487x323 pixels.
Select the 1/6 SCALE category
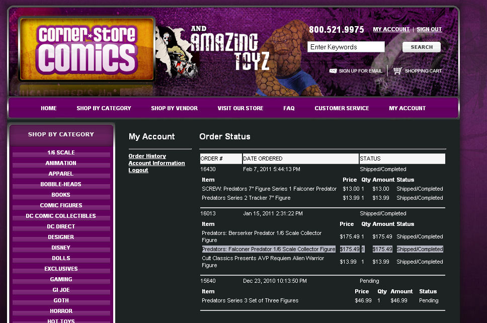(x=61, y=152)
